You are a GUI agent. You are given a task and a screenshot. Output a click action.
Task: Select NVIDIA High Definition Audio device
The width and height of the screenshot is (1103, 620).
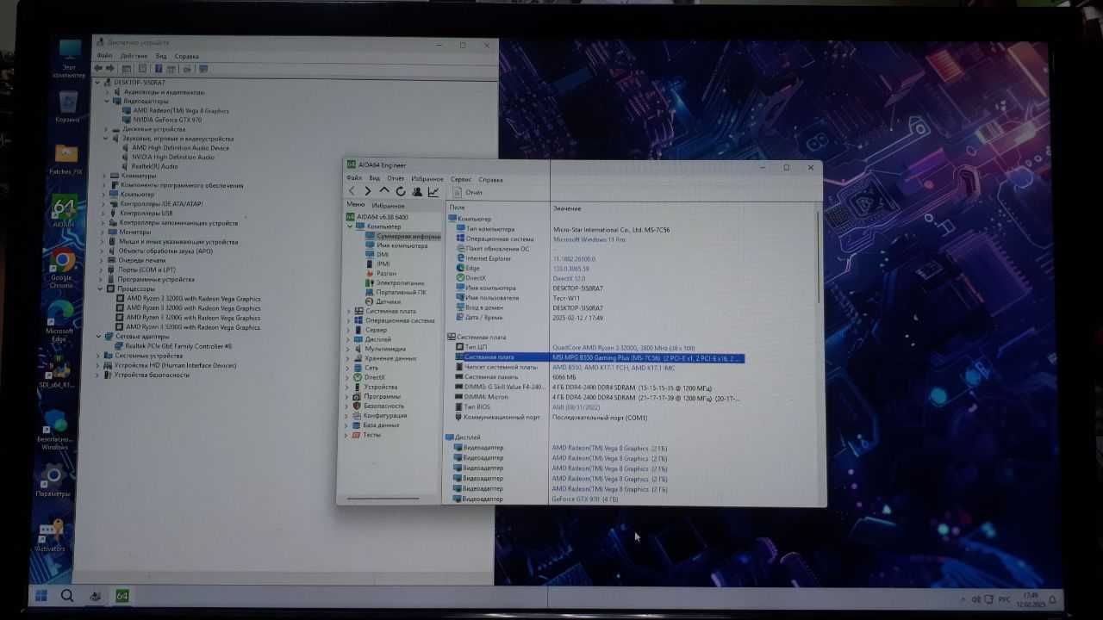168,157
